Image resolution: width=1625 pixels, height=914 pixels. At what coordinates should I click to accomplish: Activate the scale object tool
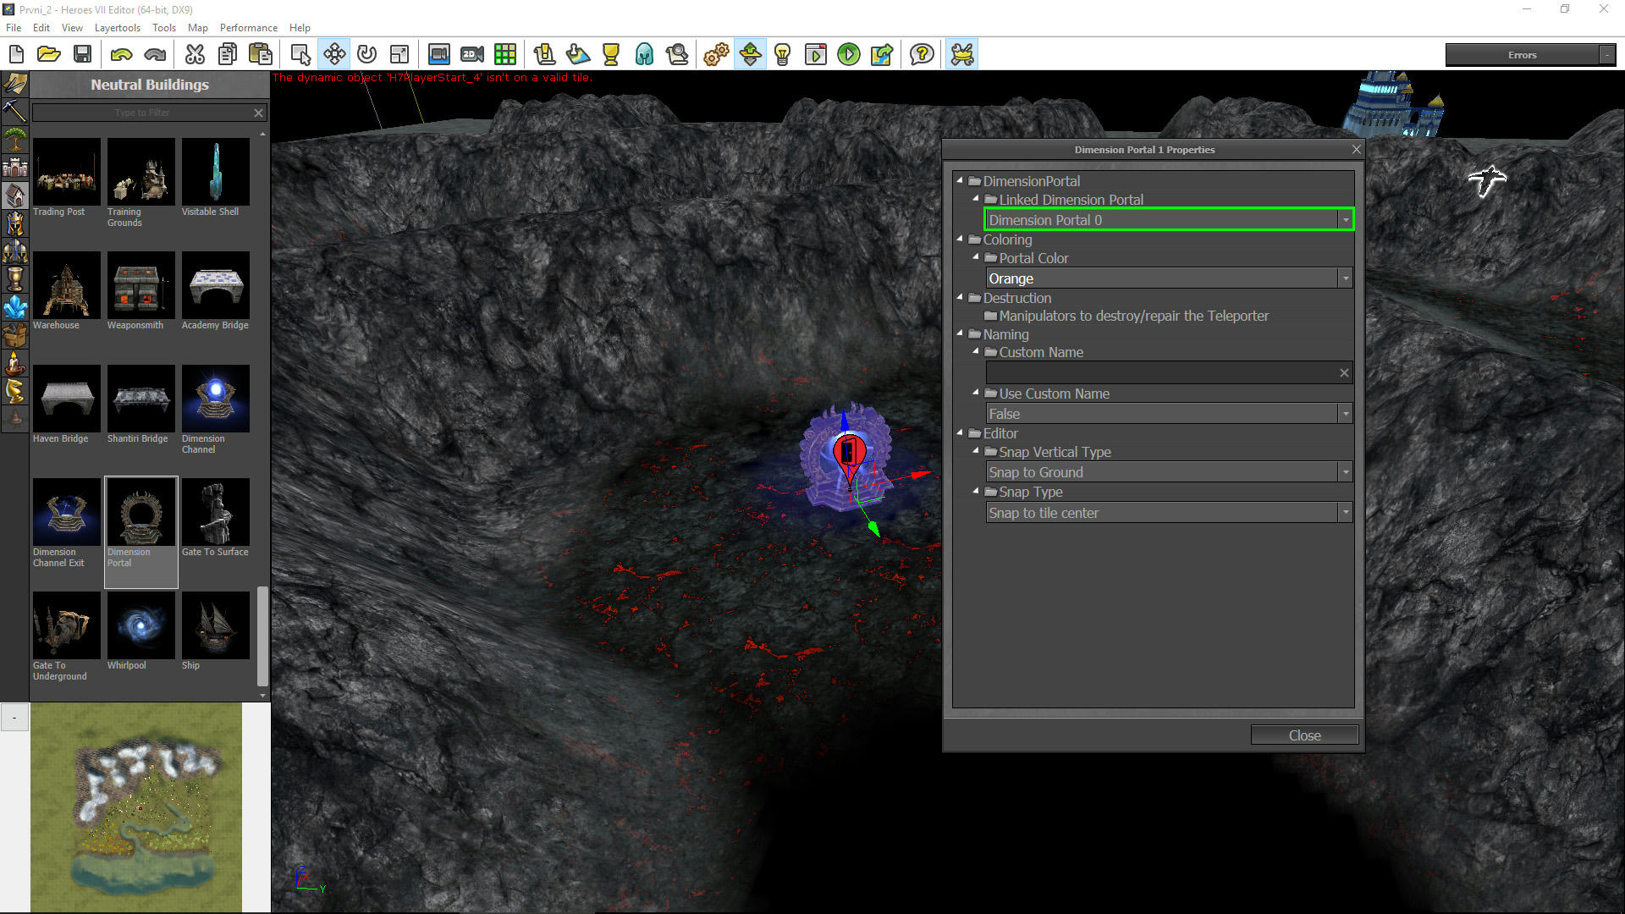pos(399,55)
